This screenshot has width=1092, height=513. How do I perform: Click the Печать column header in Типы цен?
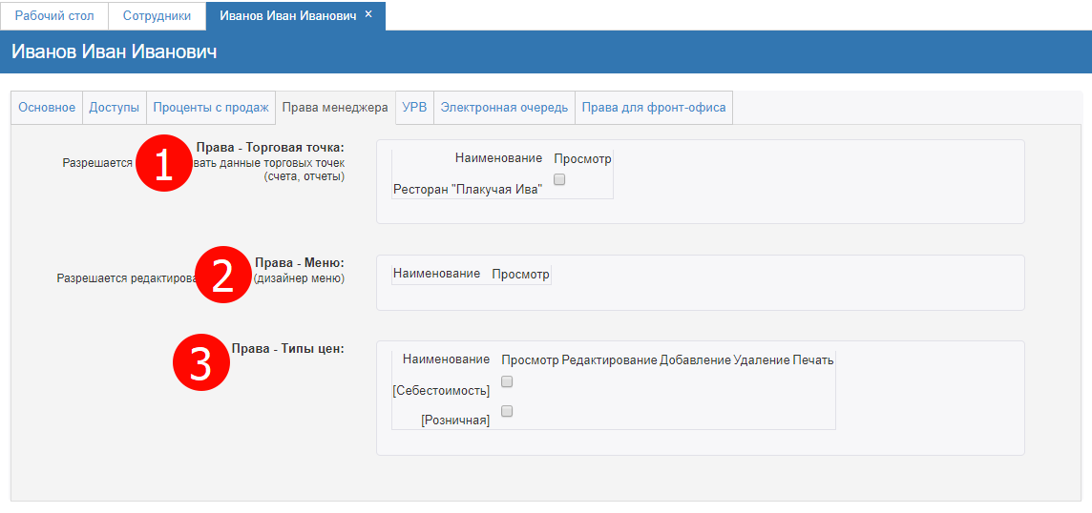coord(812,359)
